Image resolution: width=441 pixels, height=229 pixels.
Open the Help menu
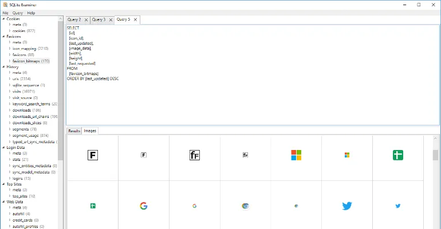(x=31, y=13)
